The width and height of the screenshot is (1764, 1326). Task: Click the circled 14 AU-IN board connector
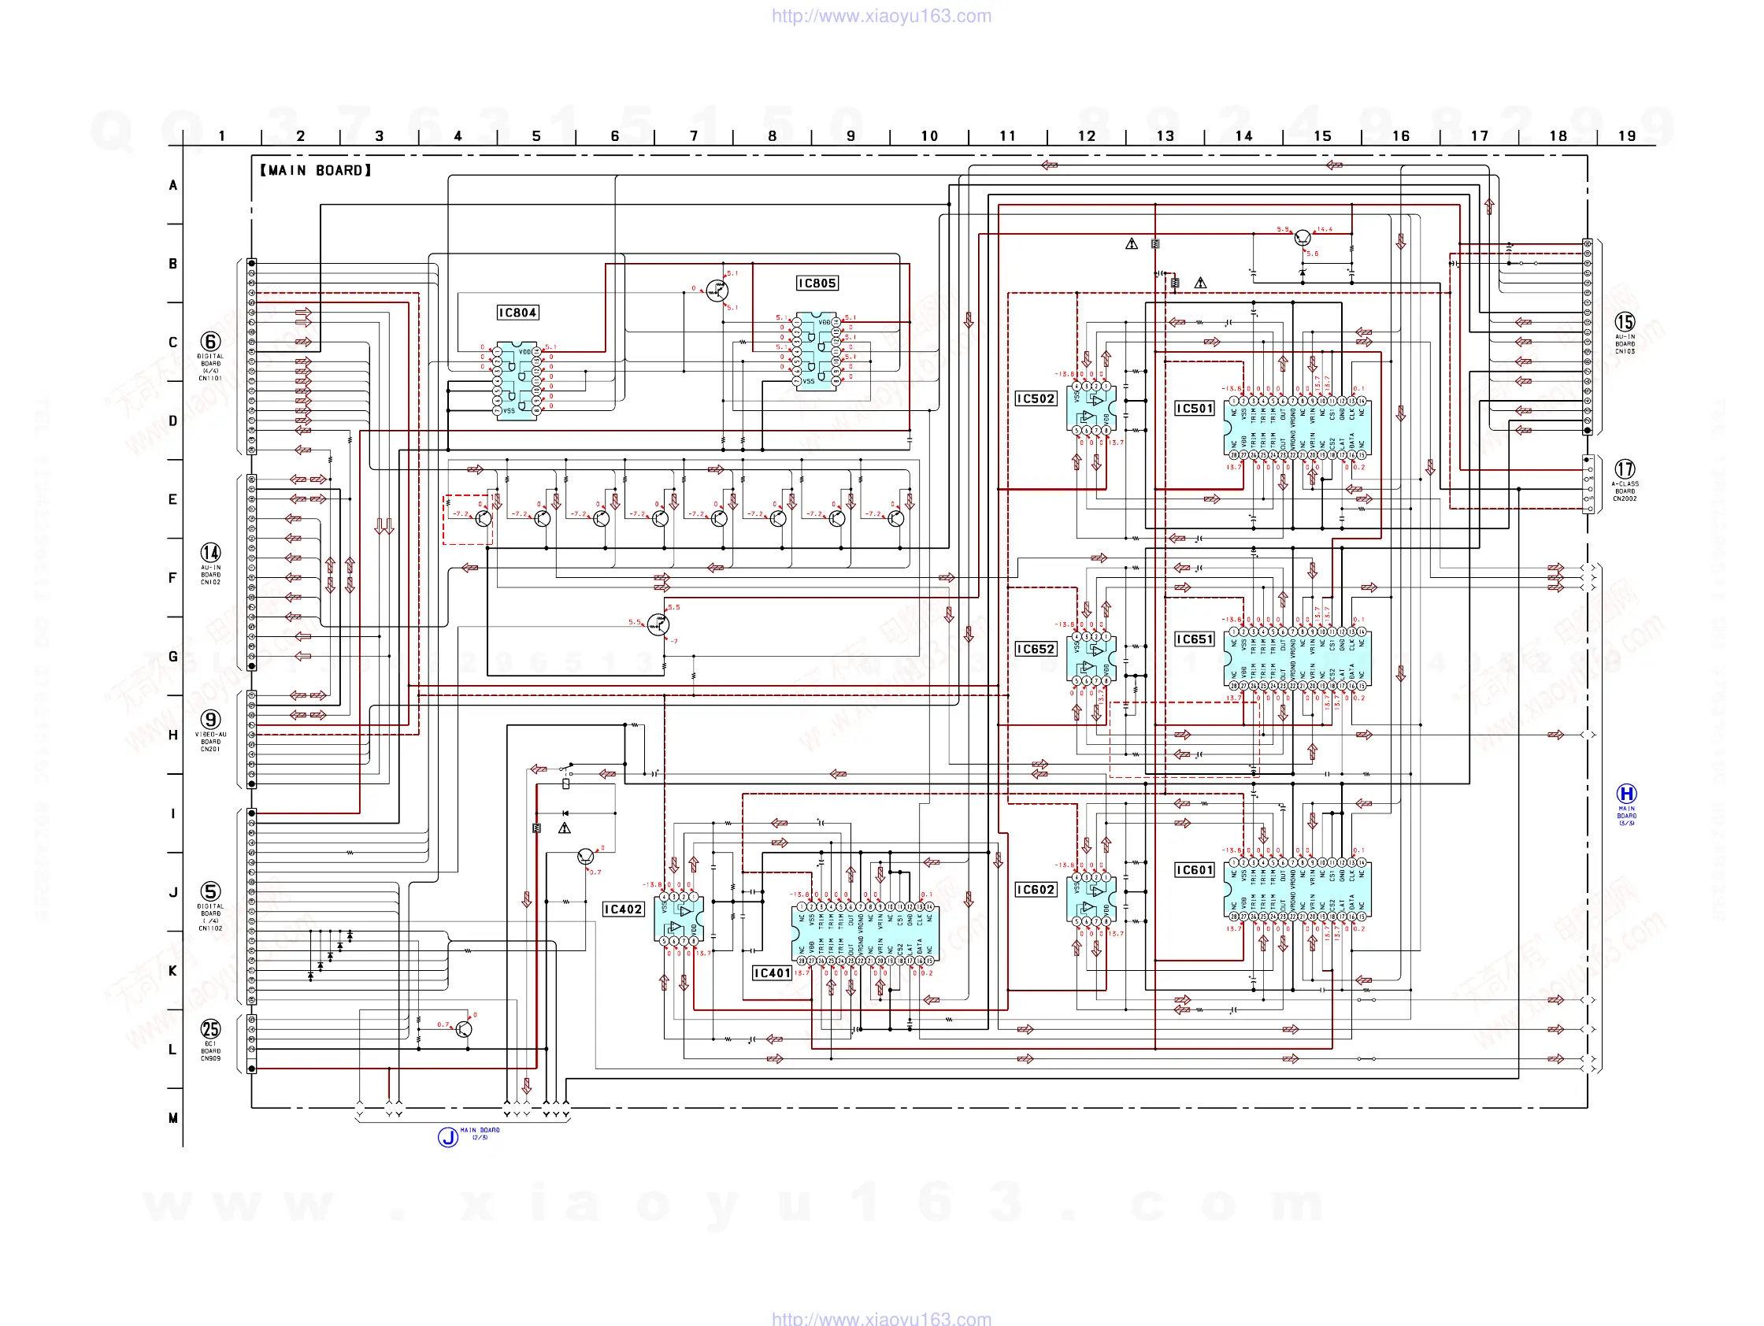[210, 553]
